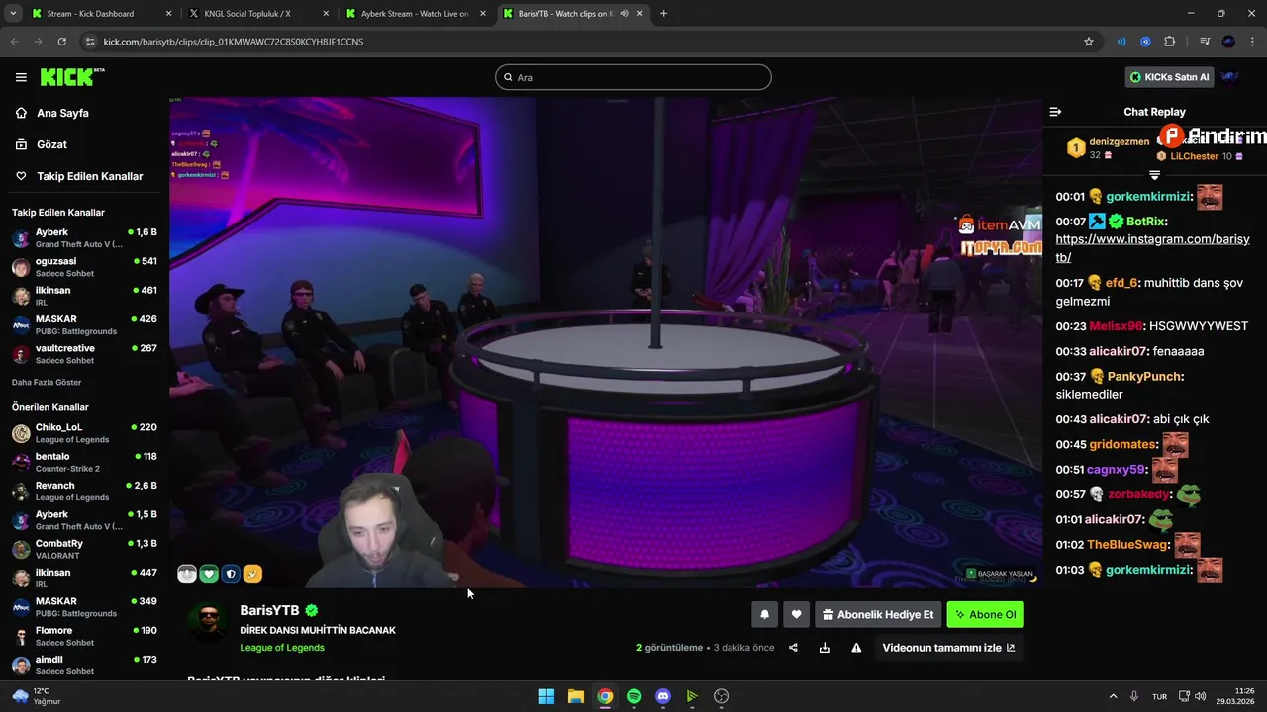Click the KICK logo
1267x712 pixels.
click(x=72, y=77)
